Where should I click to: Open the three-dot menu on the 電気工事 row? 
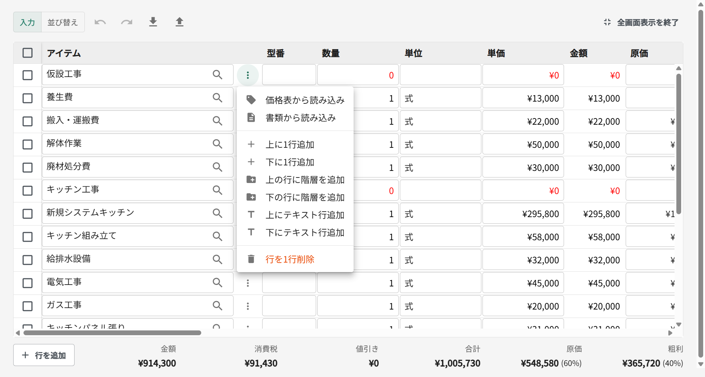[248, 283]
